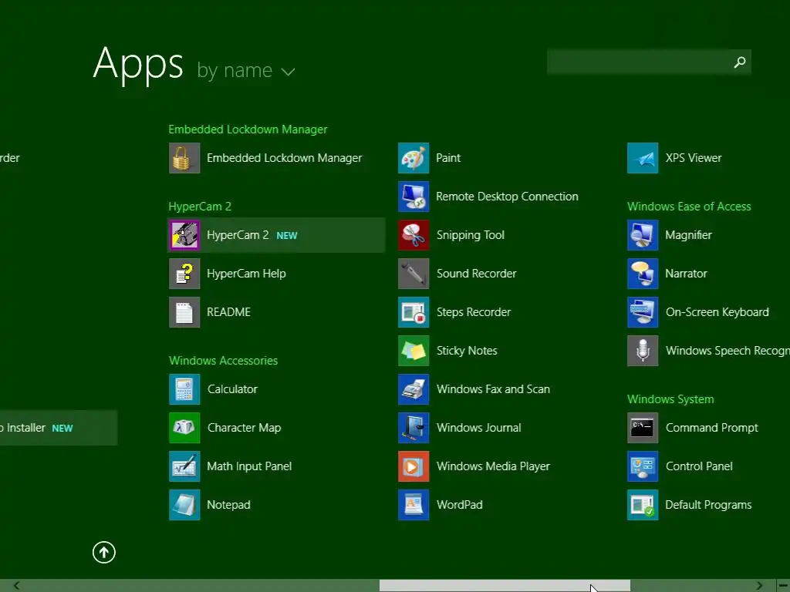Open the Windows Journal icon

click(x=414, y=428)
